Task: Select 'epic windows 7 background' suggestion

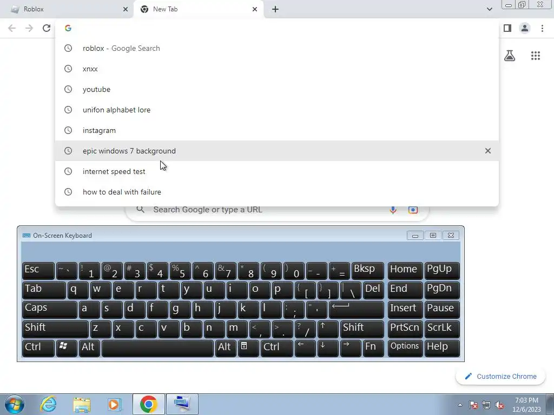Action: click(x=277, y=151)
